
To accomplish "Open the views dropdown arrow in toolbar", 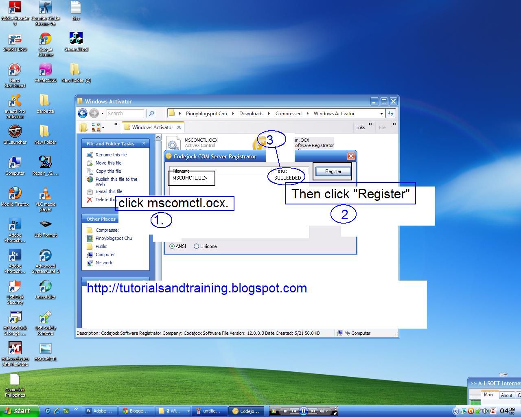I will click(x=103, y=127).
